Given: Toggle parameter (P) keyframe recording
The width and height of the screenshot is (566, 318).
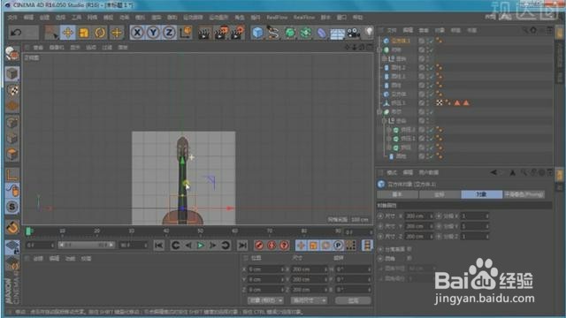Looking at the screenshot, I should point(338,246).
